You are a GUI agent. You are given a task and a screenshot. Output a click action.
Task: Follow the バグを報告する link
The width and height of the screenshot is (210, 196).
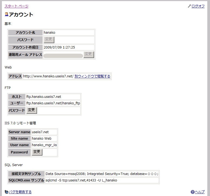[20, 192]
